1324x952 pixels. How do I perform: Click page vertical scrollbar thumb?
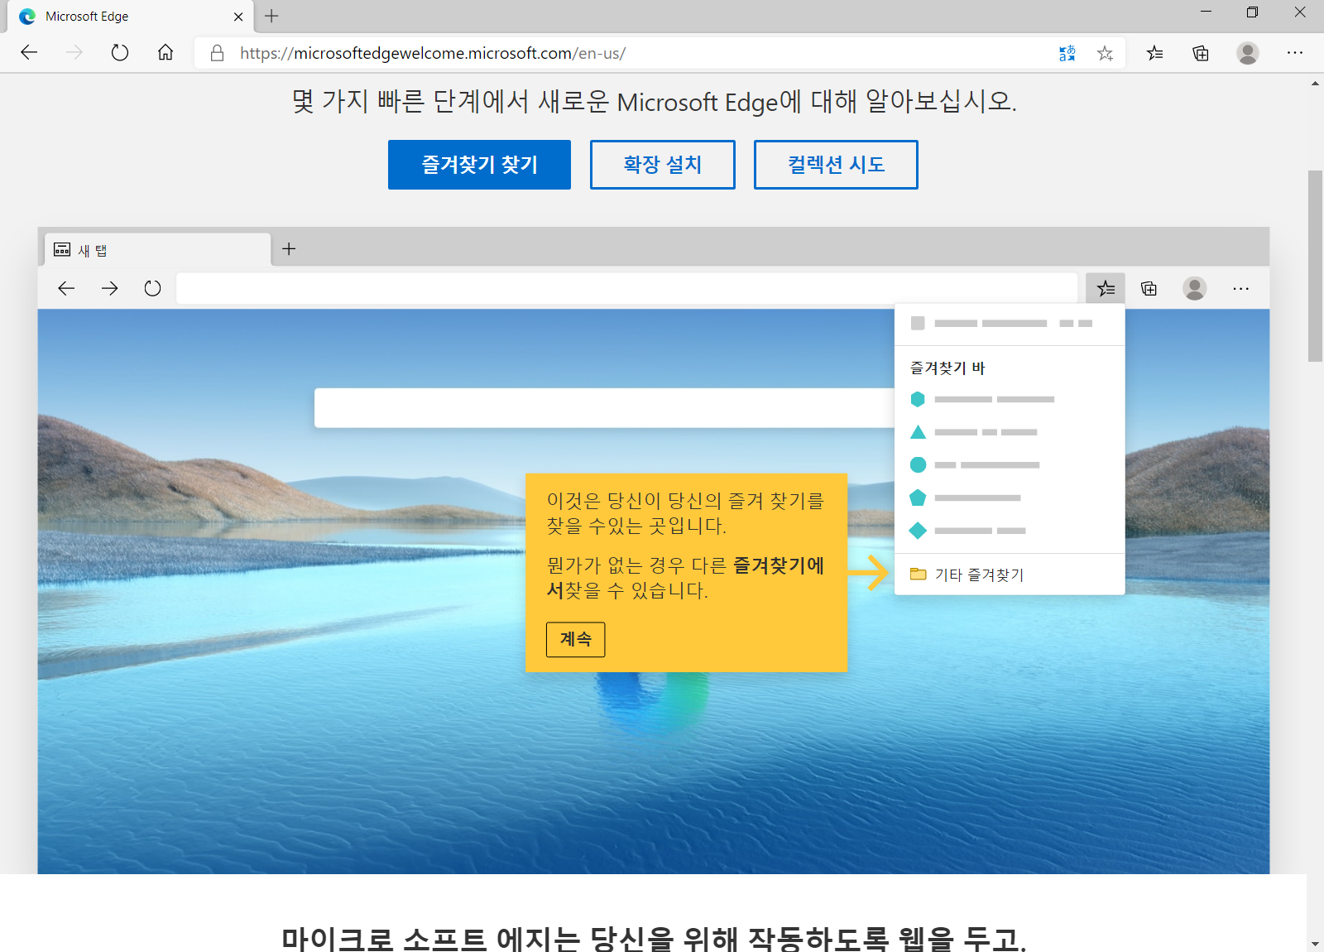click(1315, 266)
